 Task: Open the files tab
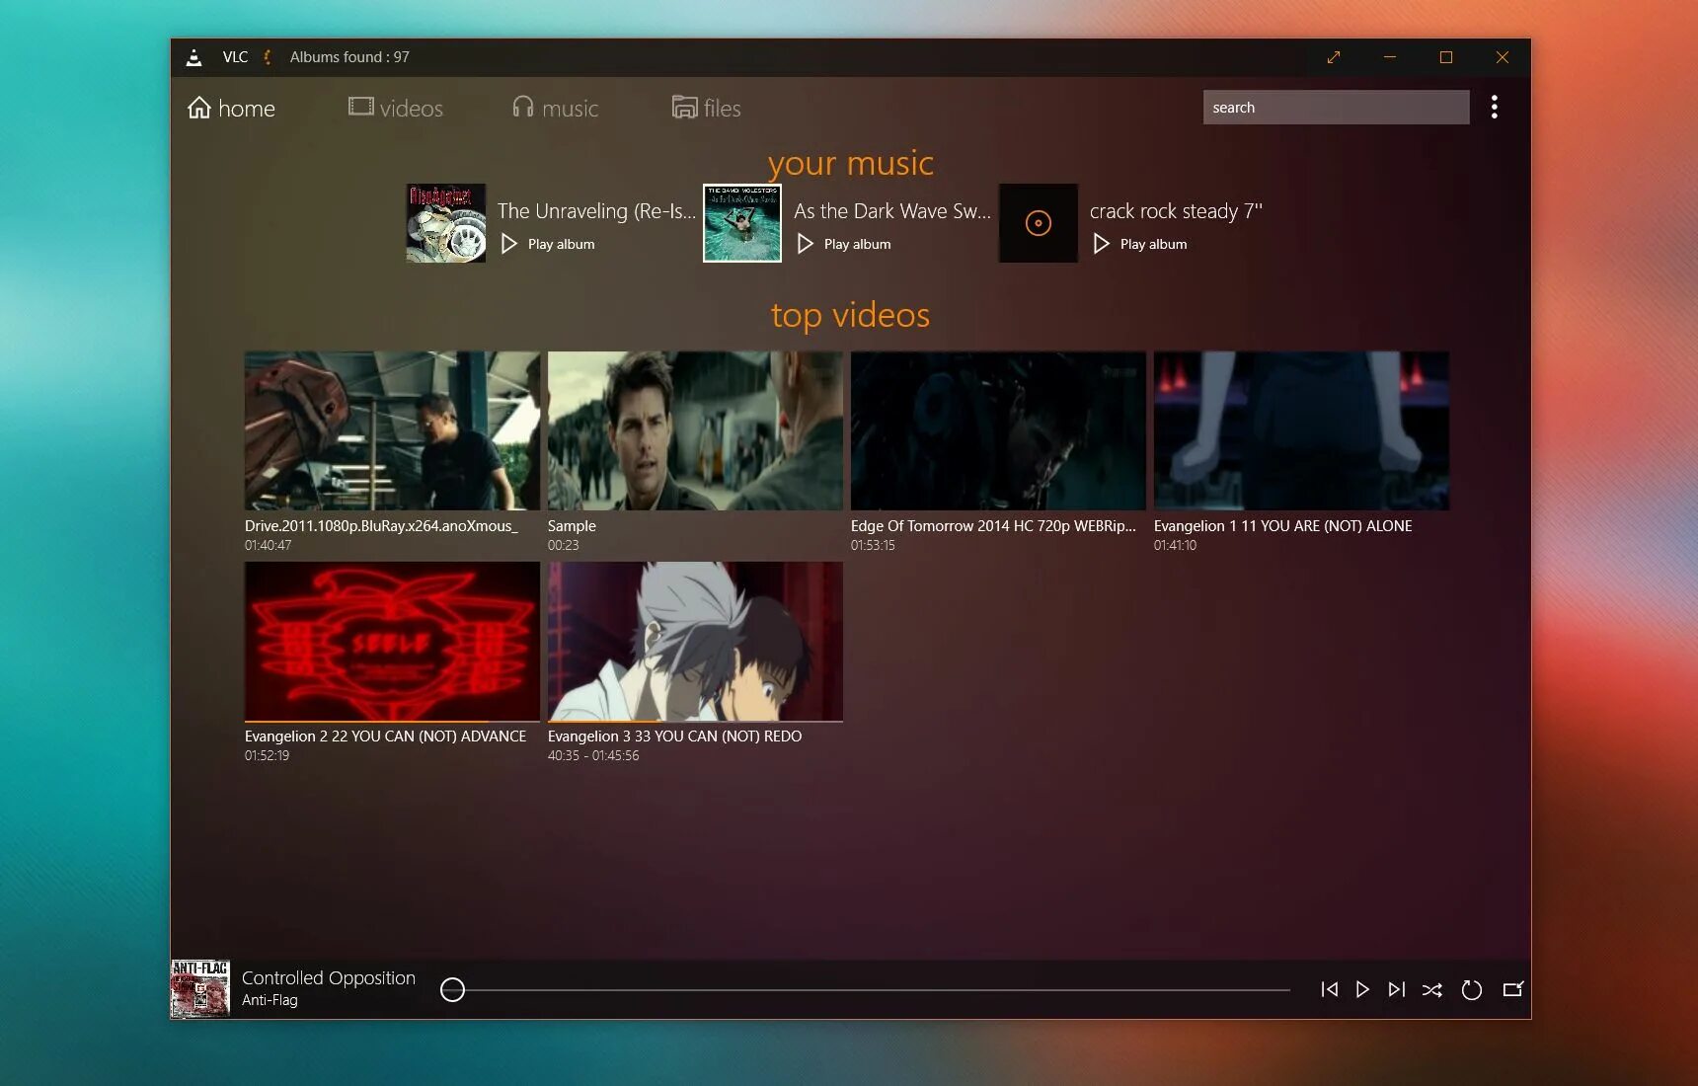click(706, 108)
